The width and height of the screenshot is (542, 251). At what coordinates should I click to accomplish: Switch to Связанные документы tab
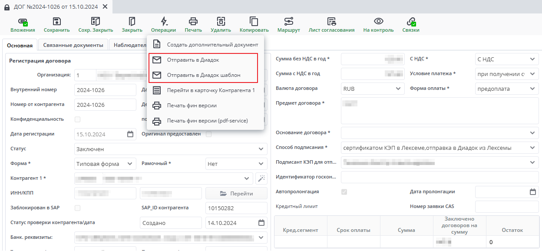(73, 45)
